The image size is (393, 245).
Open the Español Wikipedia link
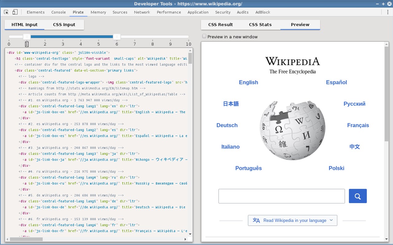(x=337, y=82)
